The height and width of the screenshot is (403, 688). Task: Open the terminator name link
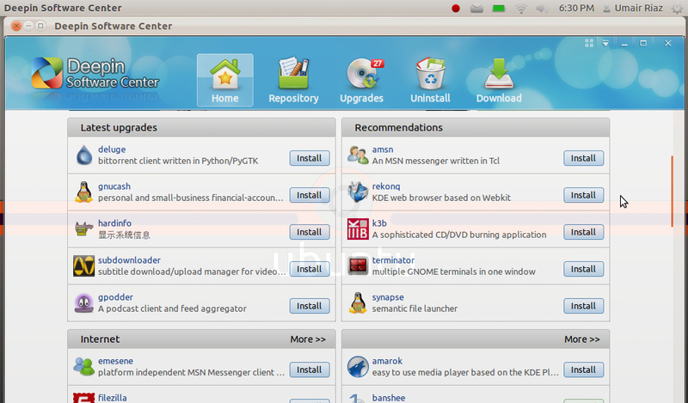coord(393,260)
